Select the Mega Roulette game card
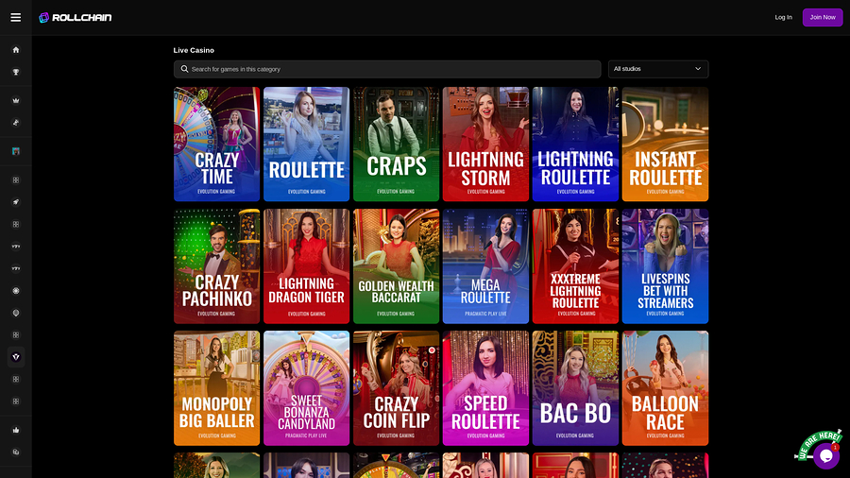 pos(485,266)
